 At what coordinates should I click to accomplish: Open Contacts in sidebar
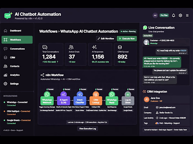17,66
